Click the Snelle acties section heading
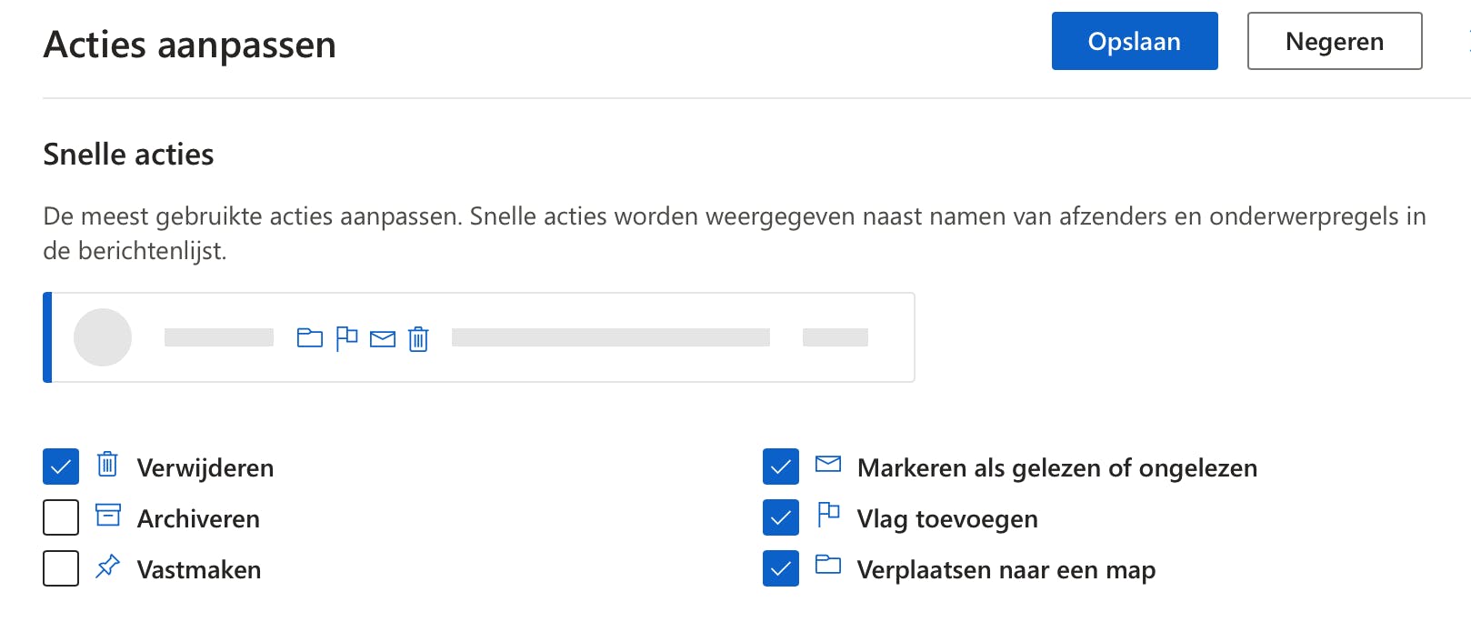1471x622 pixels. tap(127, 154)
